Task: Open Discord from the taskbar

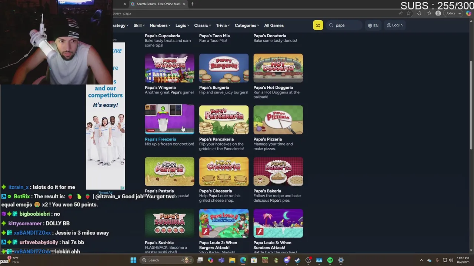Action: pos(287,260)
